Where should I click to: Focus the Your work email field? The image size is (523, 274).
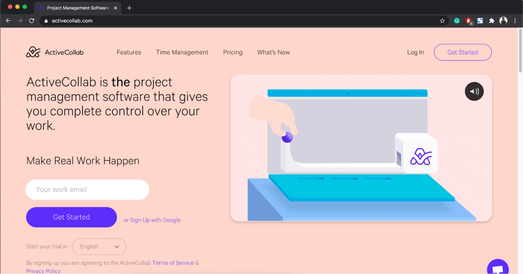(87, 189)
